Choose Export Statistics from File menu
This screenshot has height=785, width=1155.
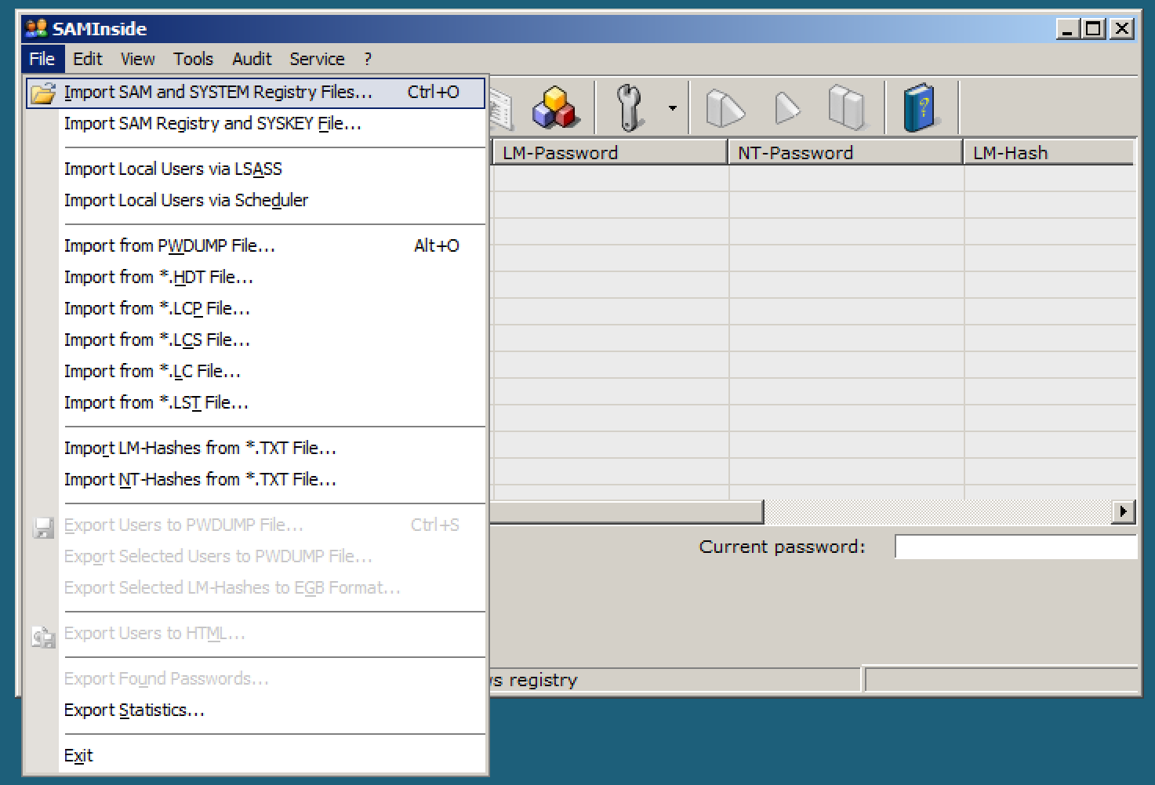coord(256,710)
